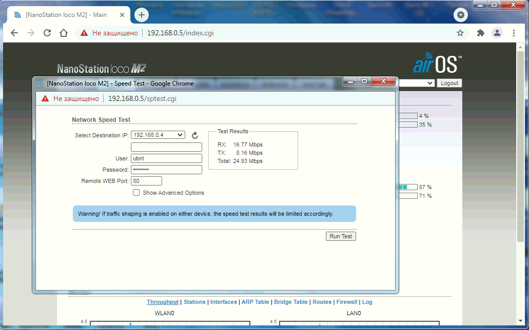Click the LAN0 graph title
The width and height of the screenshot is (529, 330).
(354, 313)
